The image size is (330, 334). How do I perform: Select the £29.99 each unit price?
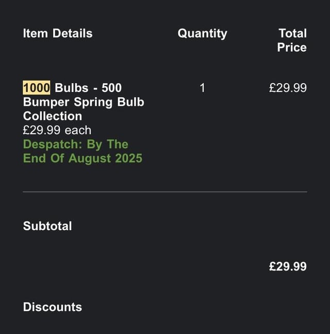57,130
